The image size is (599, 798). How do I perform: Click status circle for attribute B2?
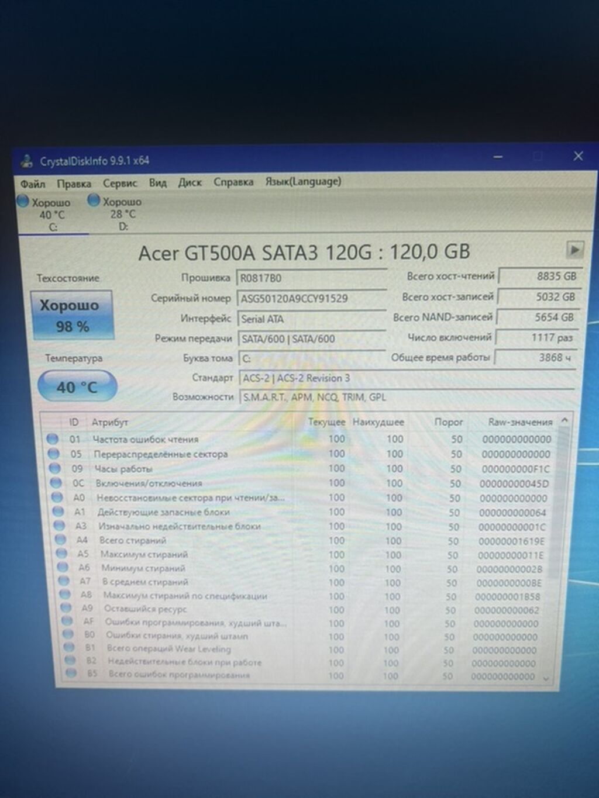coord(70,661)
